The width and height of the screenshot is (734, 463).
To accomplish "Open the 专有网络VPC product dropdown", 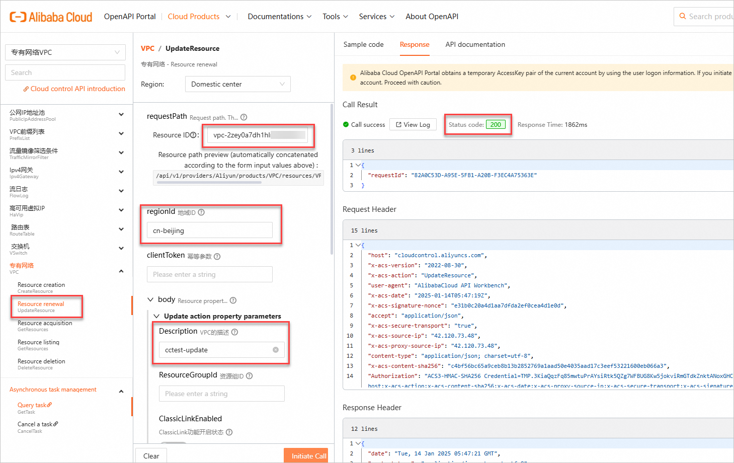I will [x=65, y=52].
